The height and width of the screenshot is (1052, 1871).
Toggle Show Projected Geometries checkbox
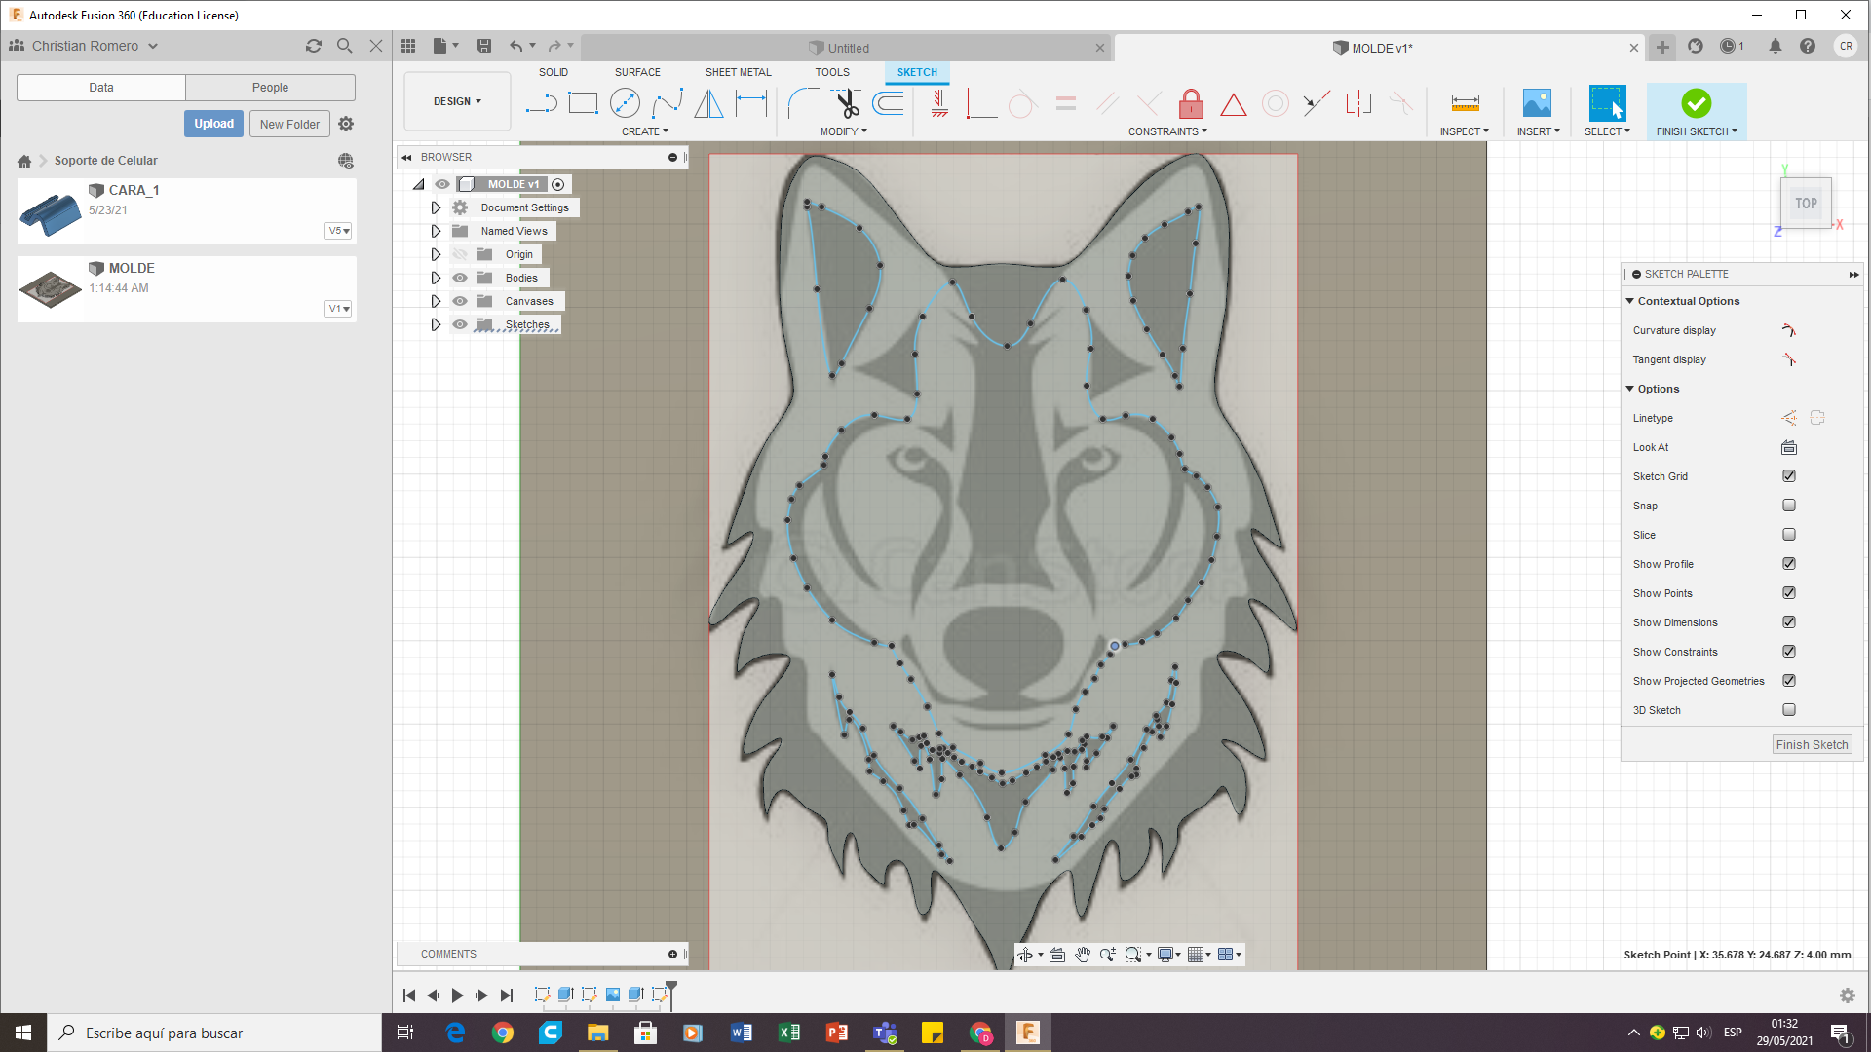coord(1789,681)
